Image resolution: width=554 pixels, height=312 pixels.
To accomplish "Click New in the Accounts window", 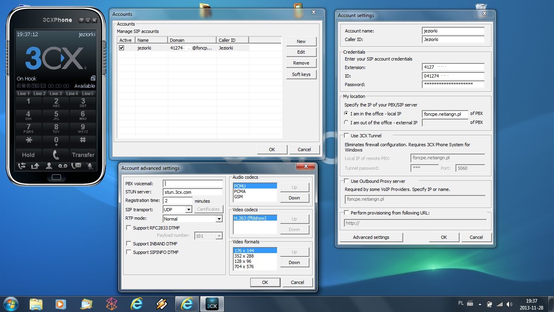I will 301,41.
